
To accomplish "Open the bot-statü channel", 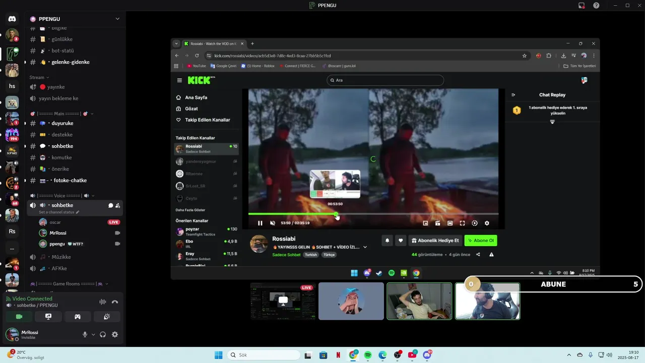I will click(75, 50).
